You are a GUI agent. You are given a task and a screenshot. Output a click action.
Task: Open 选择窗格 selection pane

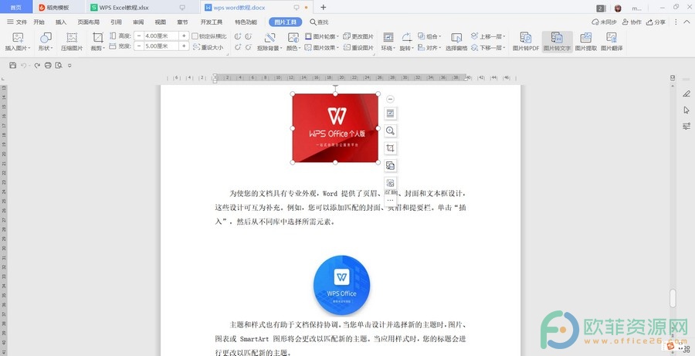pyautogui.click(x=456, y=42)
